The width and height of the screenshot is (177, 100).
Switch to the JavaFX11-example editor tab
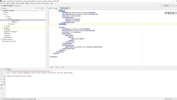tap(53, 8)
